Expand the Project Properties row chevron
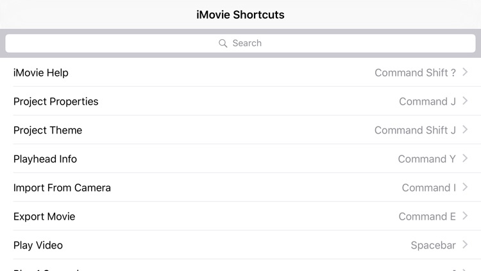Screen dimensions: 481x271 point(465,101)
